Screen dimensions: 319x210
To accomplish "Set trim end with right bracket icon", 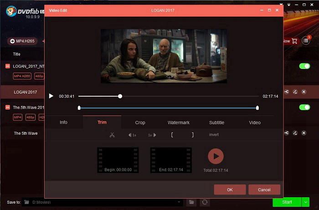I will click(192, 135).
